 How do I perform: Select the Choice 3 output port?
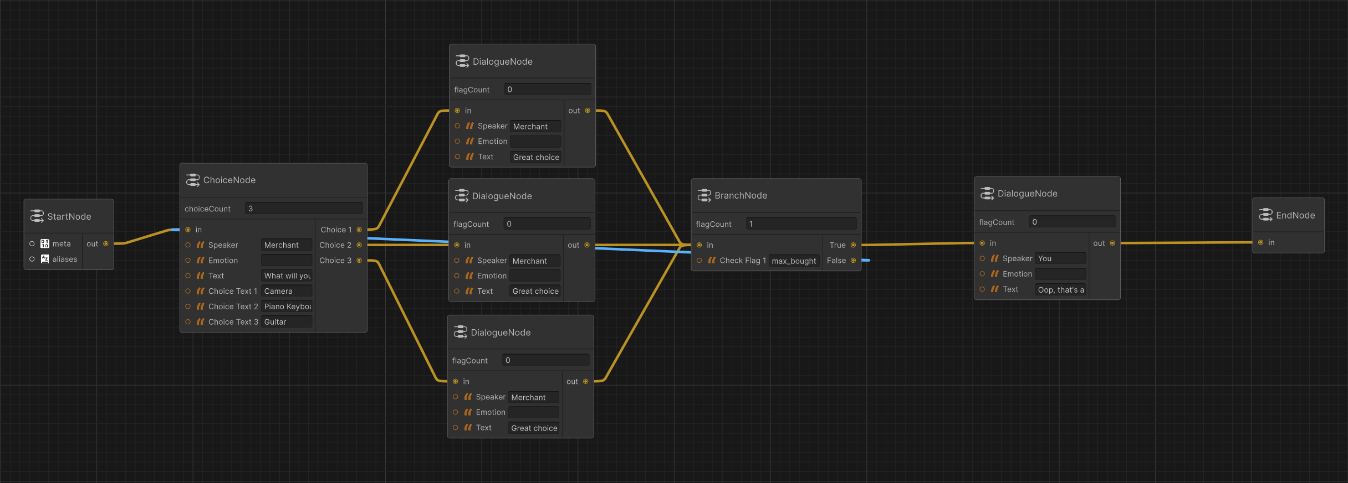[x=359, y=261]
